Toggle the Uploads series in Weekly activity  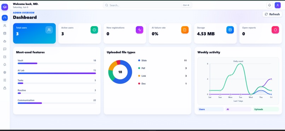click(266, 109)
